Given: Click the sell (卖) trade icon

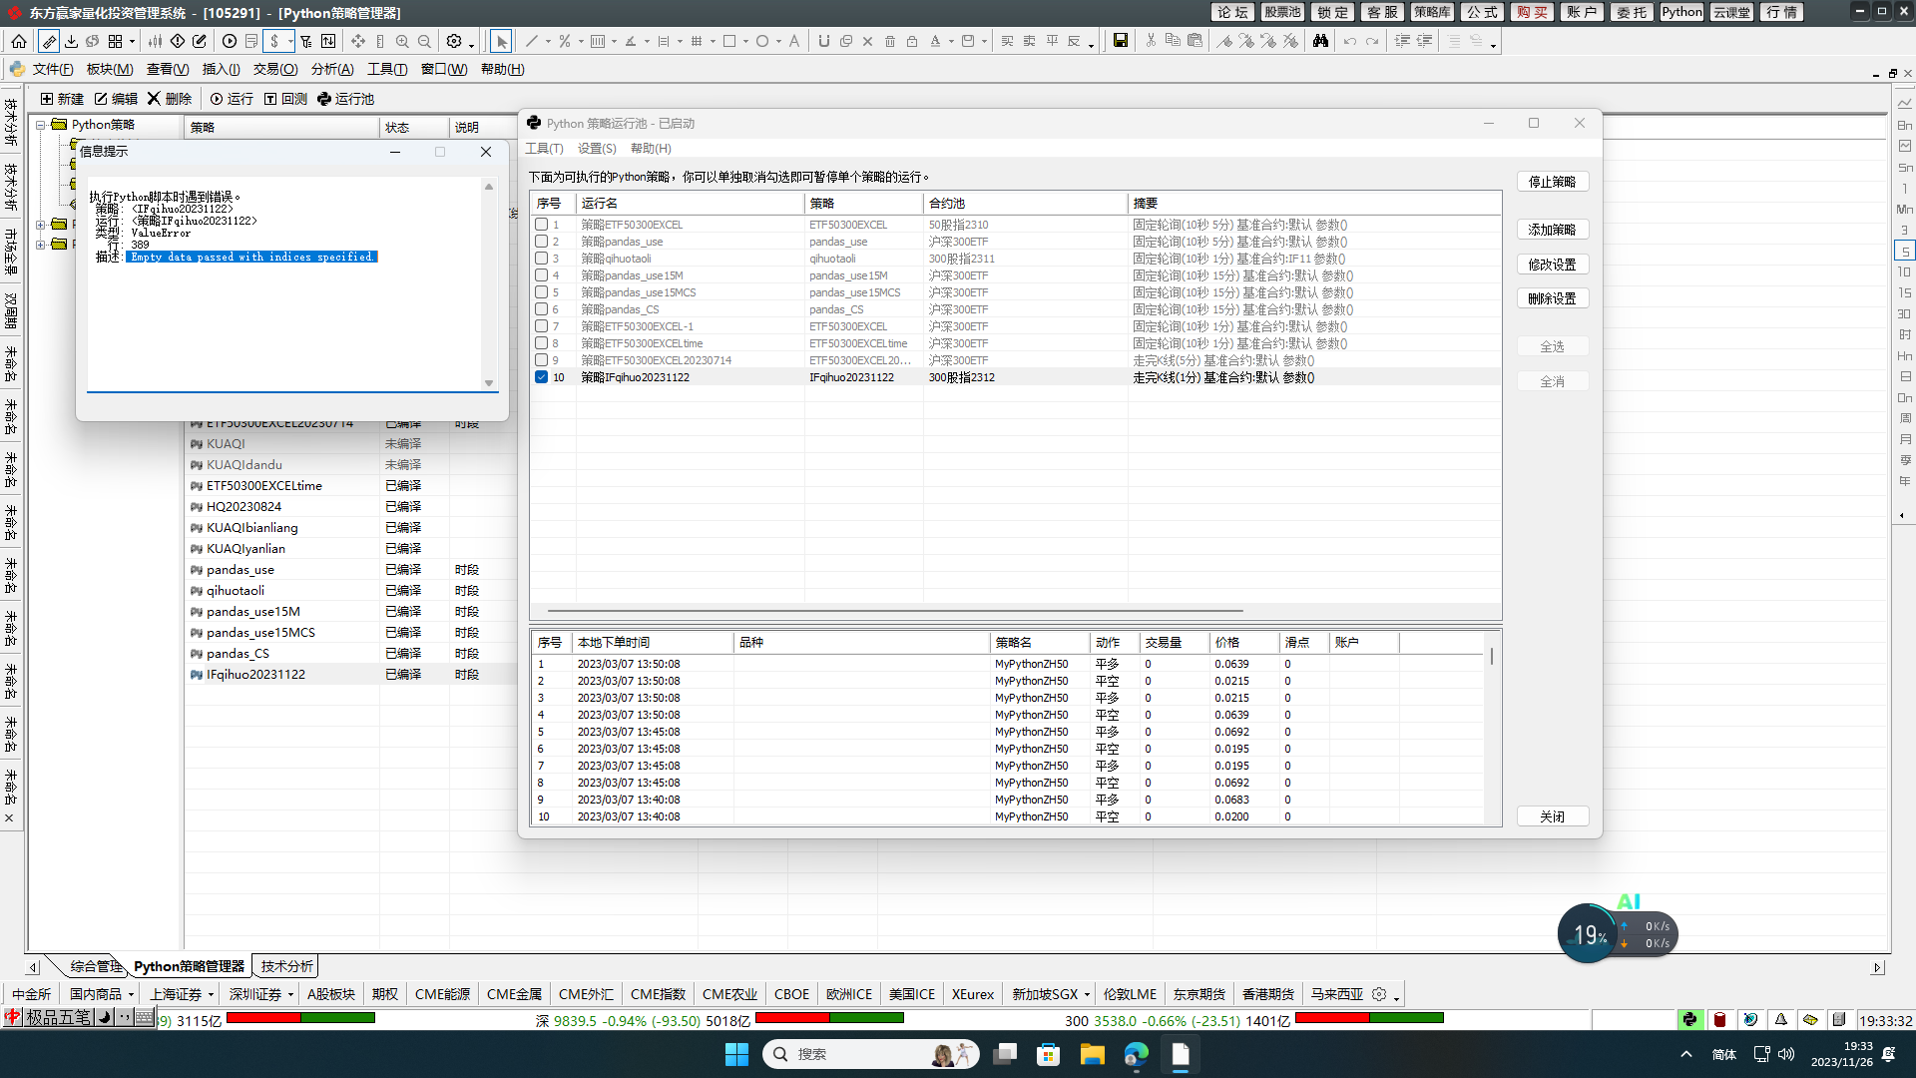Looking at the screenshot, I should 1029,41.
